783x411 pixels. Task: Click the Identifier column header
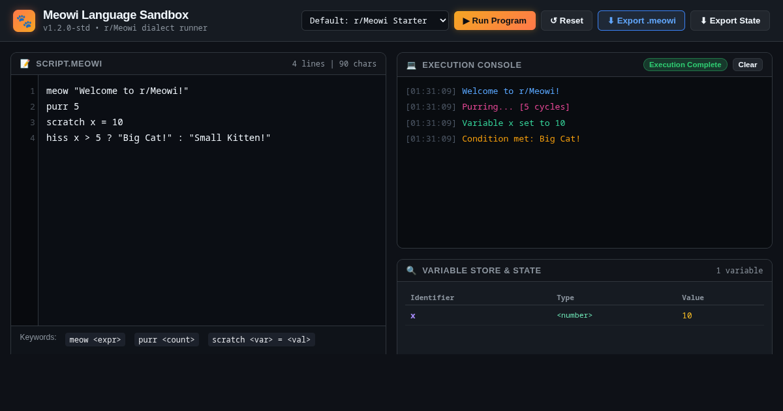coord(432,297)
